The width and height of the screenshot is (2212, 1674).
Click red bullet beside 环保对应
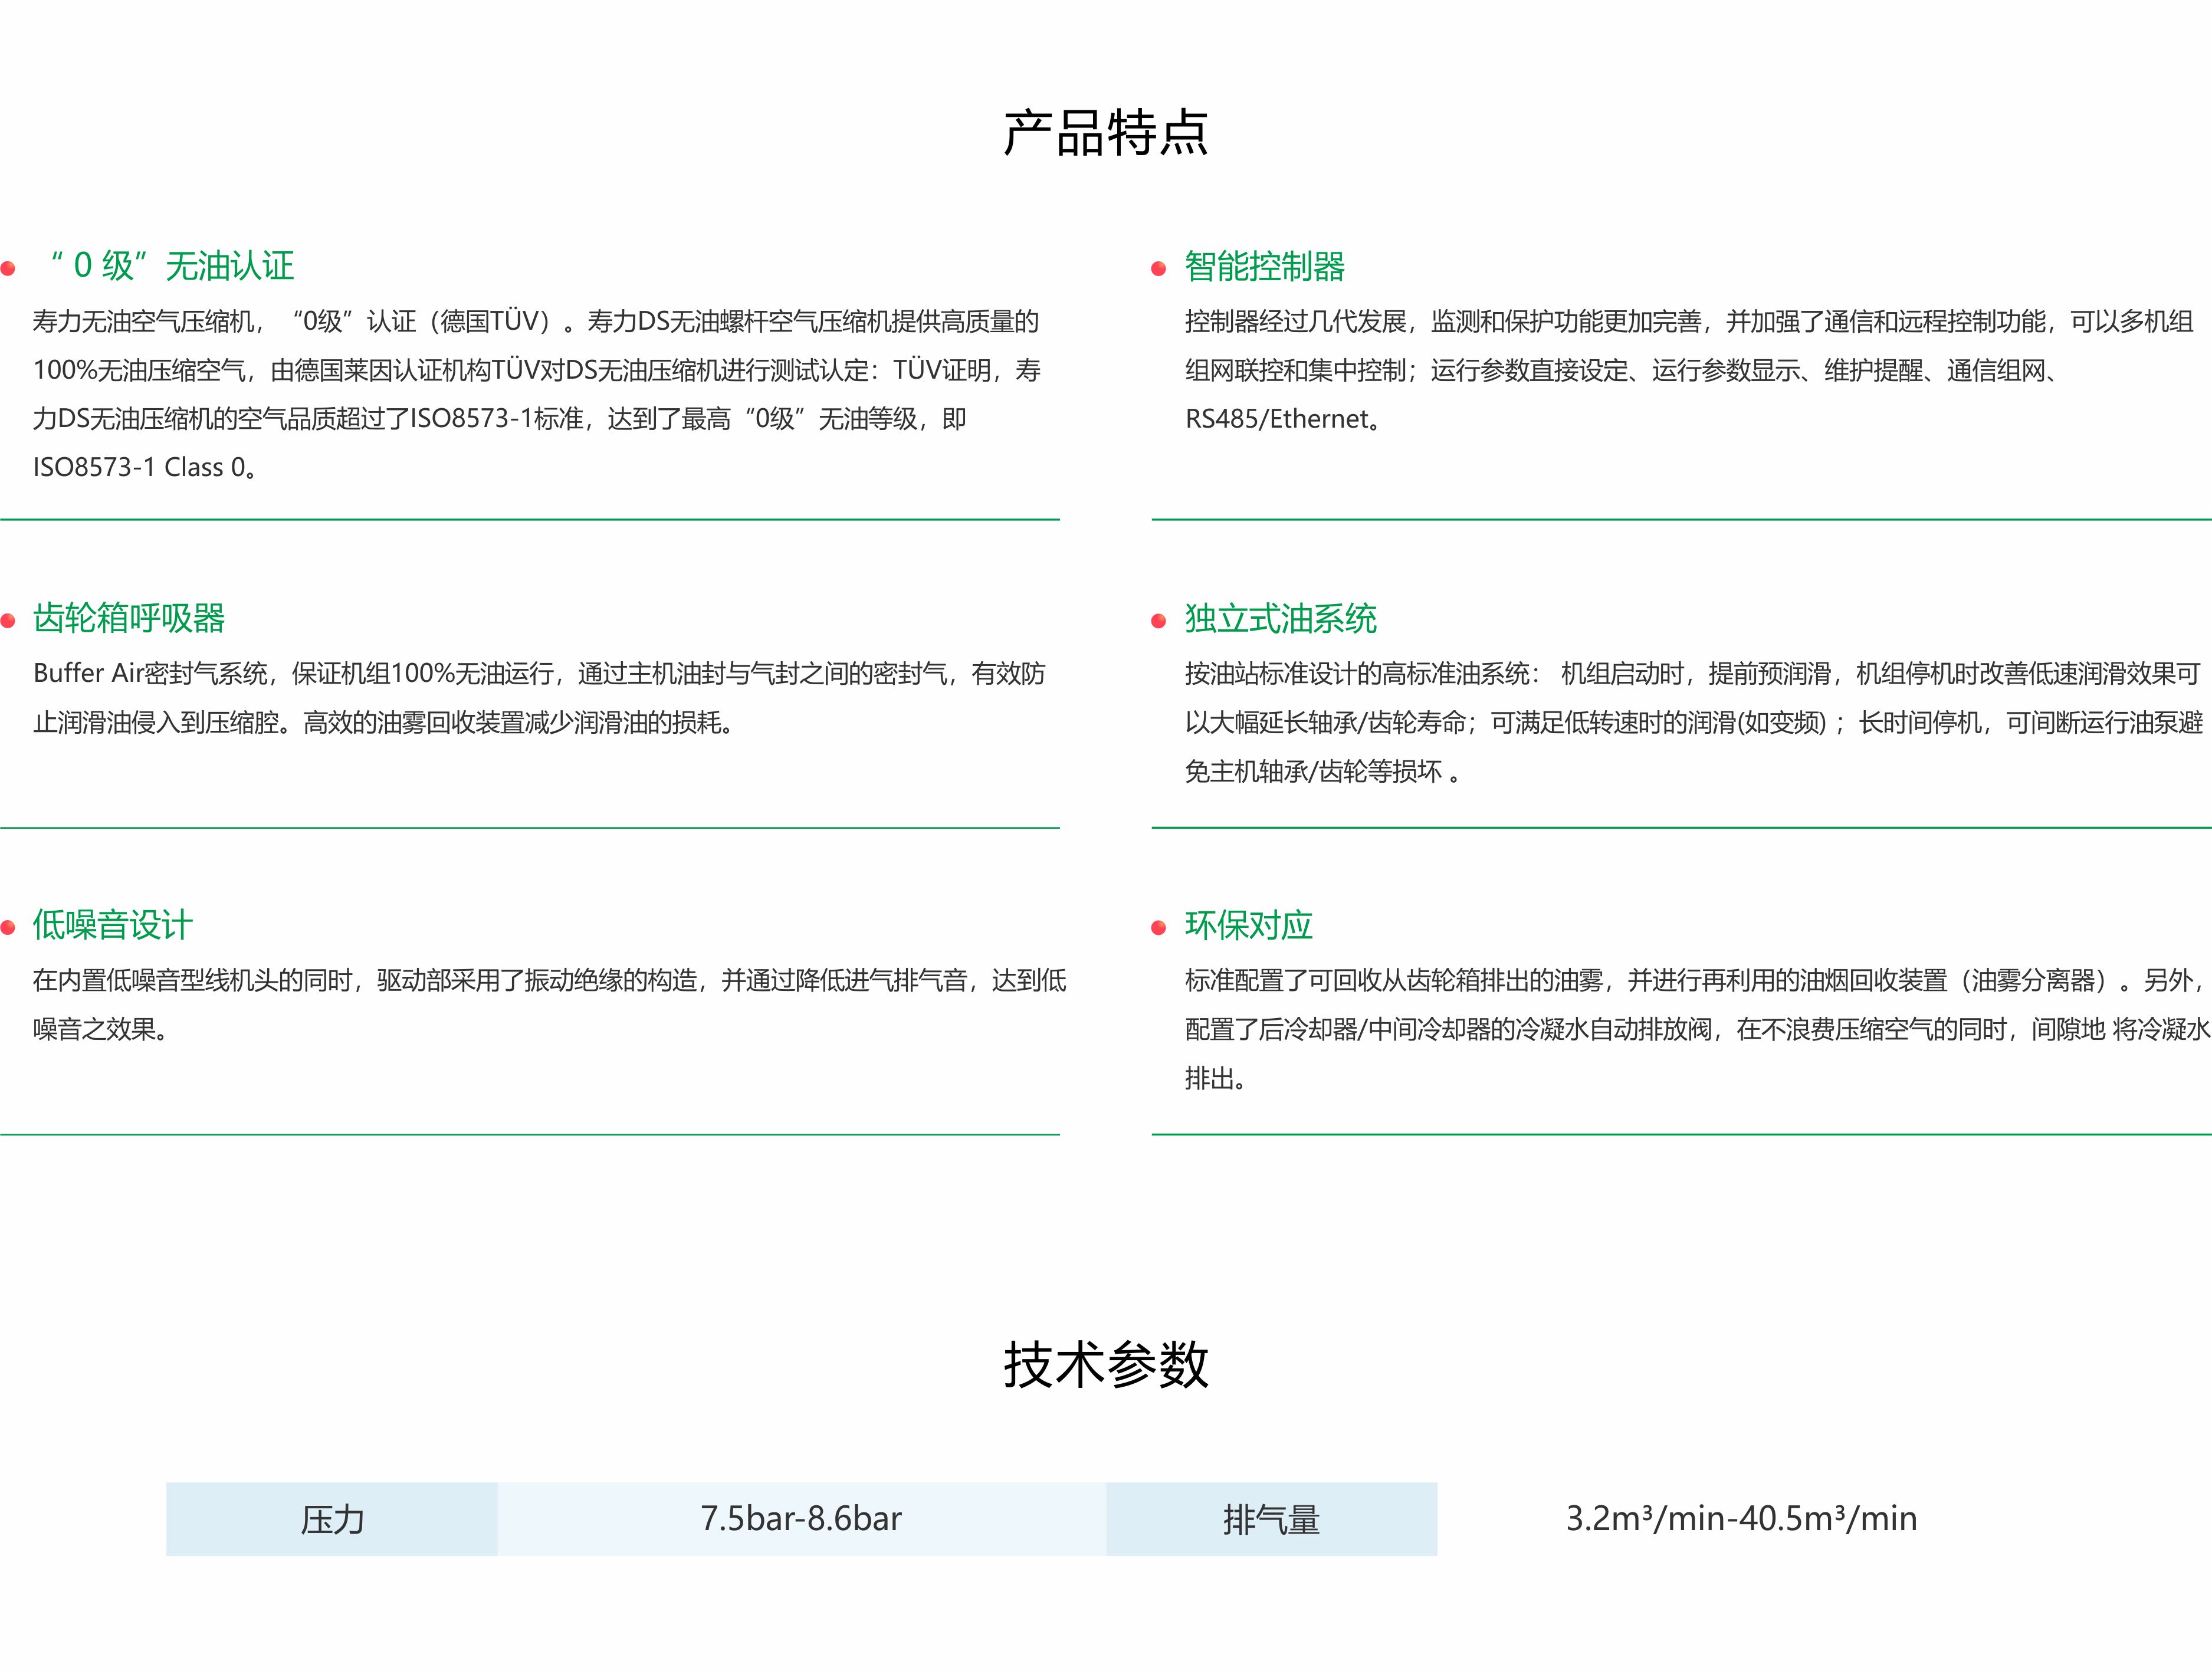coord(1159,927)
